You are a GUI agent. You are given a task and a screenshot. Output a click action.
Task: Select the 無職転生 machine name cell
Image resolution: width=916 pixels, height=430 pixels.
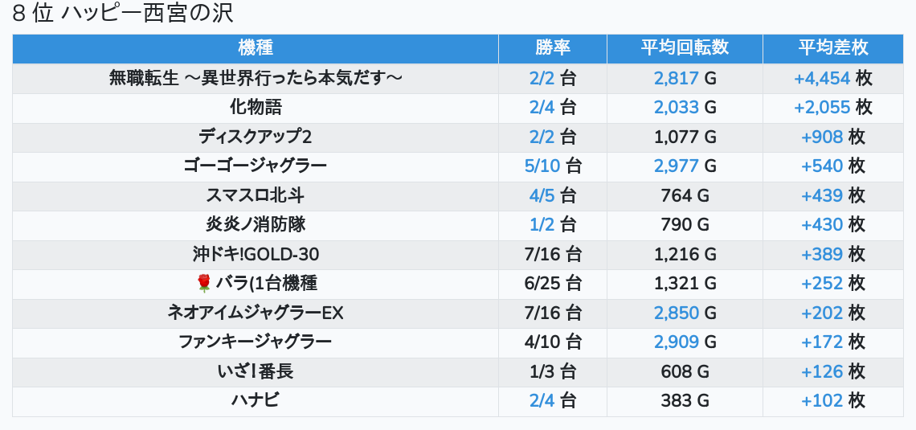256,78
